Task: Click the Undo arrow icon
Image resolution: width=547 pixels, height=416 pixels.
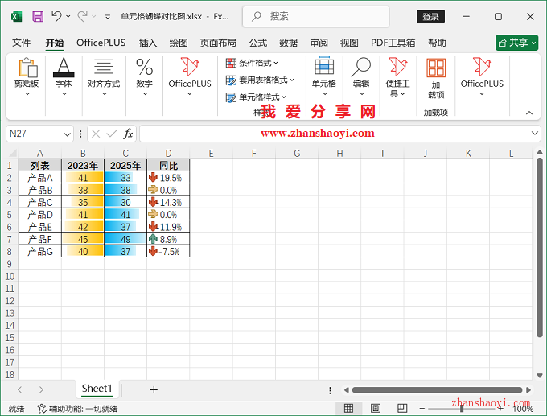Action: click(x=56, y=16)
